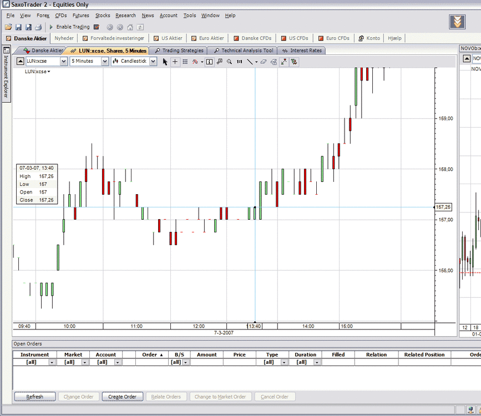Click the Back navigation arrow icon

point(109,27)
